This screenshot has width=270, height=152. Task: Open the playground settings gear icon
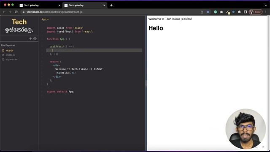[35, 39]
